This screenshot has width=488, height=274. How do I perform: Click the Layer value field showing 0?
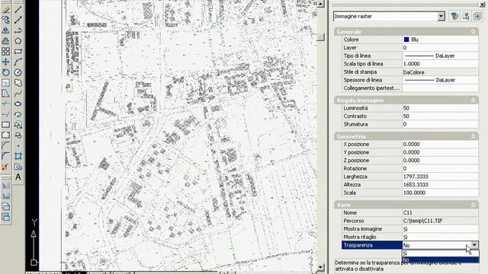point(441,47)
